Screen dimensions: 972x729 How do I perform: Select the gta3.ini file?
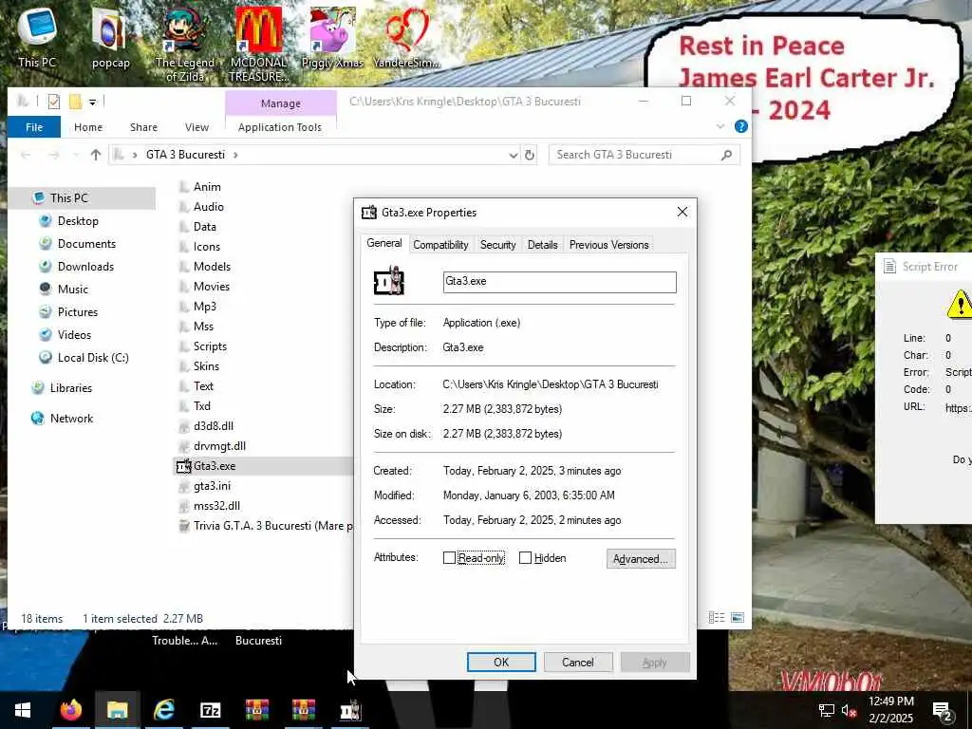(212, 486)
